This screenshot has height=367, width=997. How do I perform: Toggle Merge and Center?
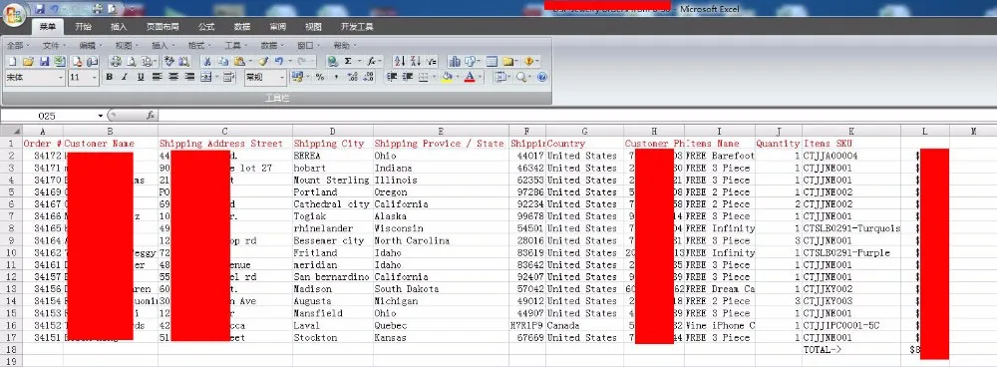(x=206, y=77)
